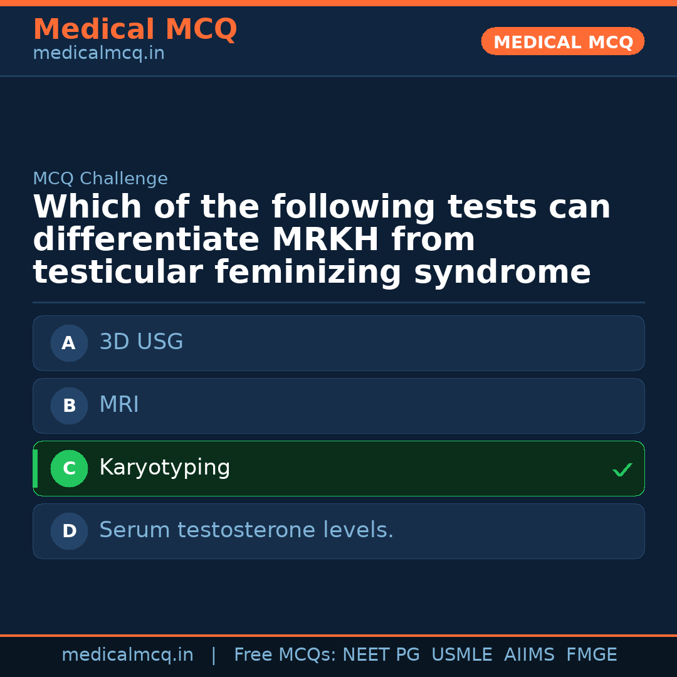
Task: Click the letter A circle badge
Action: [x=69, y=343]
